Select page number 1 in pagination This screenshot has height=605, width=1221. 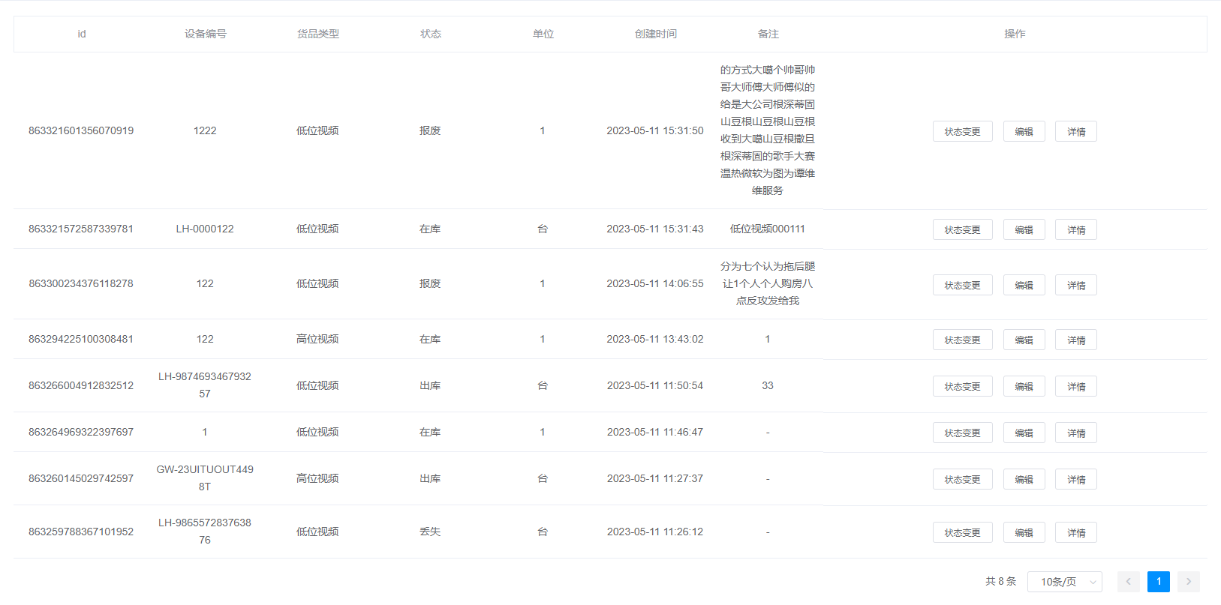[x=1158, y=582]
